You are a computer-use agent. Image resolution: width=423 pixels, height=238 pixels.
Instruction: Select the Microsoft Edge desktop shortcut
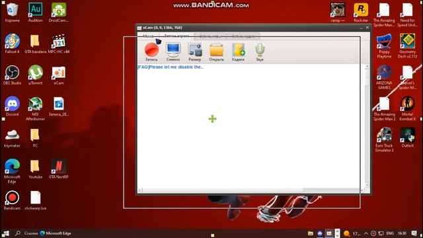[12, 171]
